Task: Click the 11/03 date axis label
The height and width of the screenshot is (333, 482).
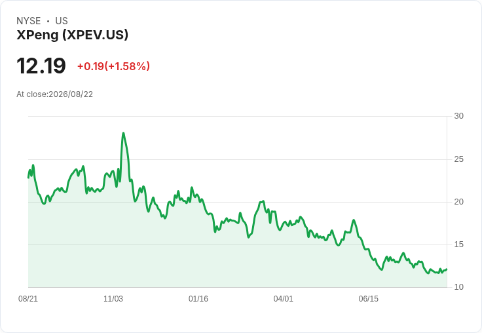Action: (113, 298)
